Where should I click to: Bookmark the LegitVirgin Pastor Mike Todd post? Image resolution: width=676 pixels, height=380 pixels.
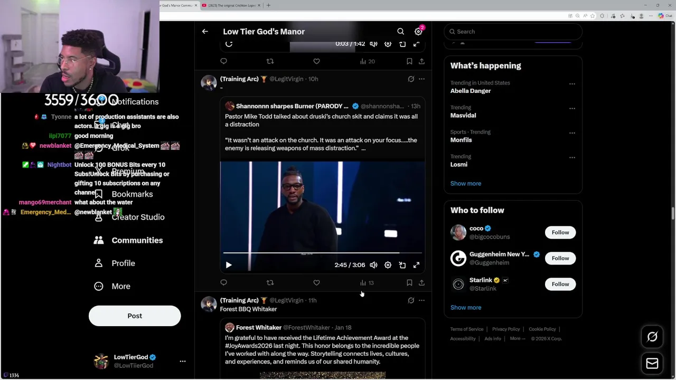[x=409, y=283]
